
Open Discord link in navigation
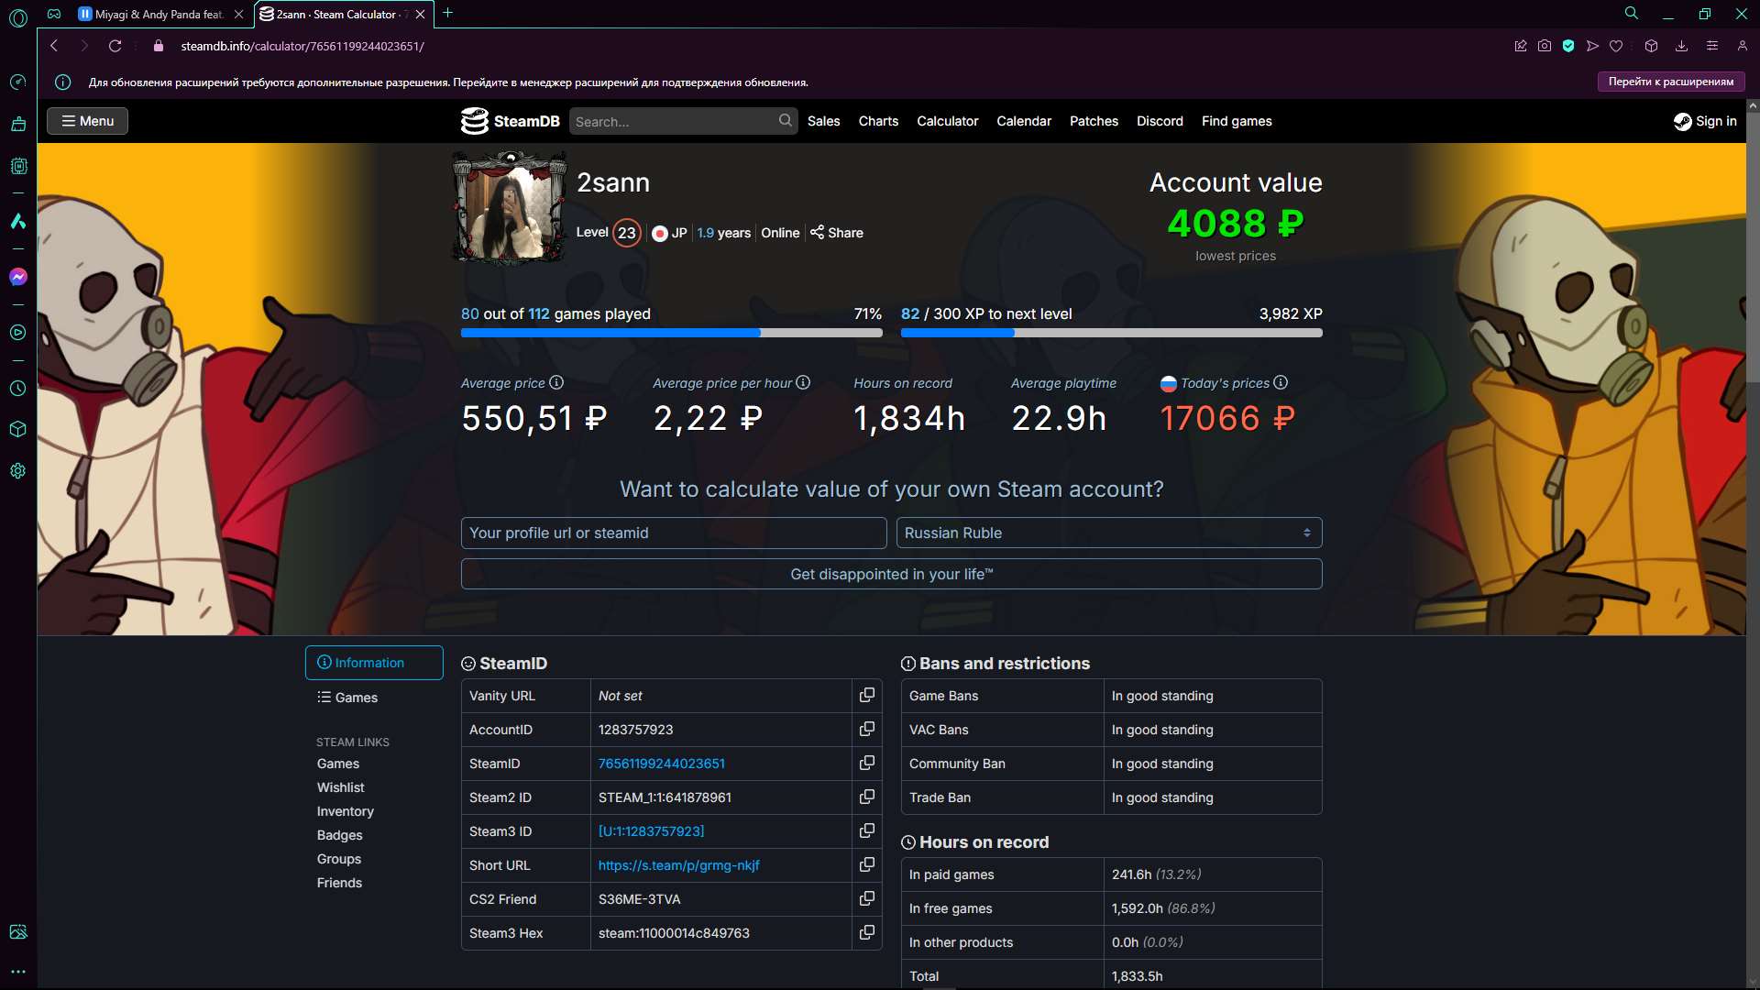click(1160, 121)
